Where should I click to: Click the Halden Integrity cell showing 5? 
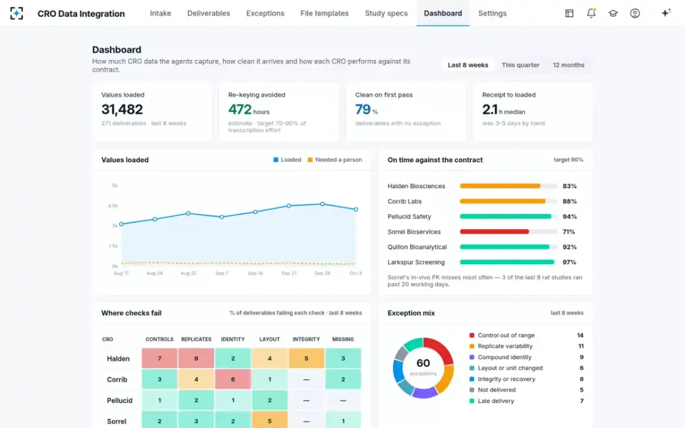click(307, 358)
